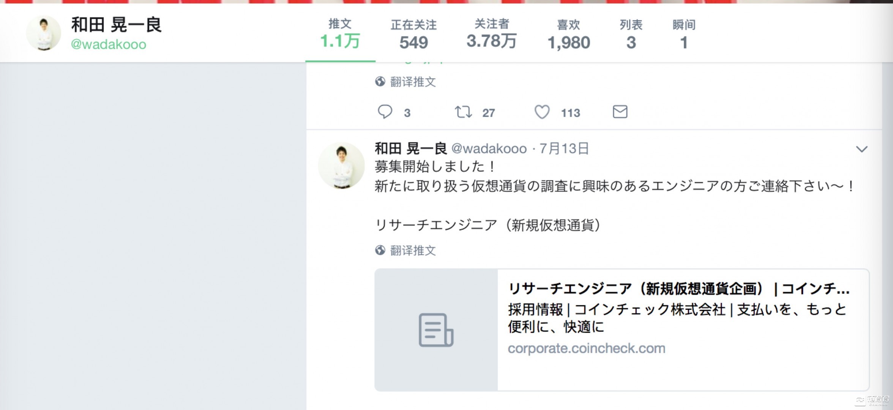893x410 pixels.
Task: Open 关注者 3.78万 tab
Action: [x=492, y=34]
